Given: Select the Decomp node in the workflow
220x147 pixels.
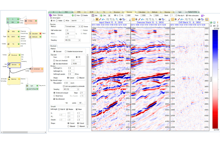Looking at the screenshot, I should point(14,79).
